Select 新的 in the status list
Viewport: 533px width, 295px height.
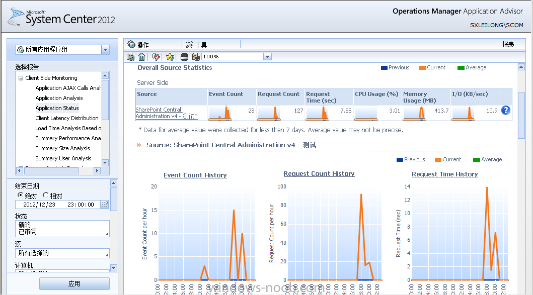[x=25, y=225]
